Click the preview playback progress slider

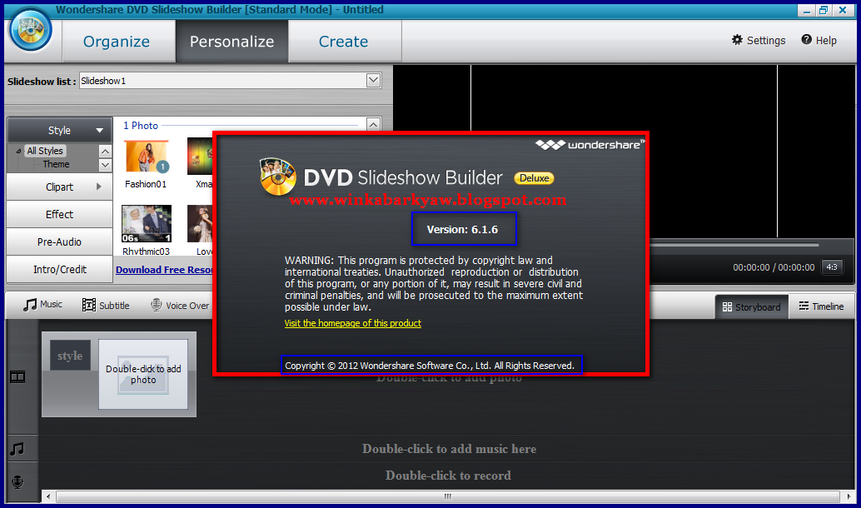click(734, 245)
